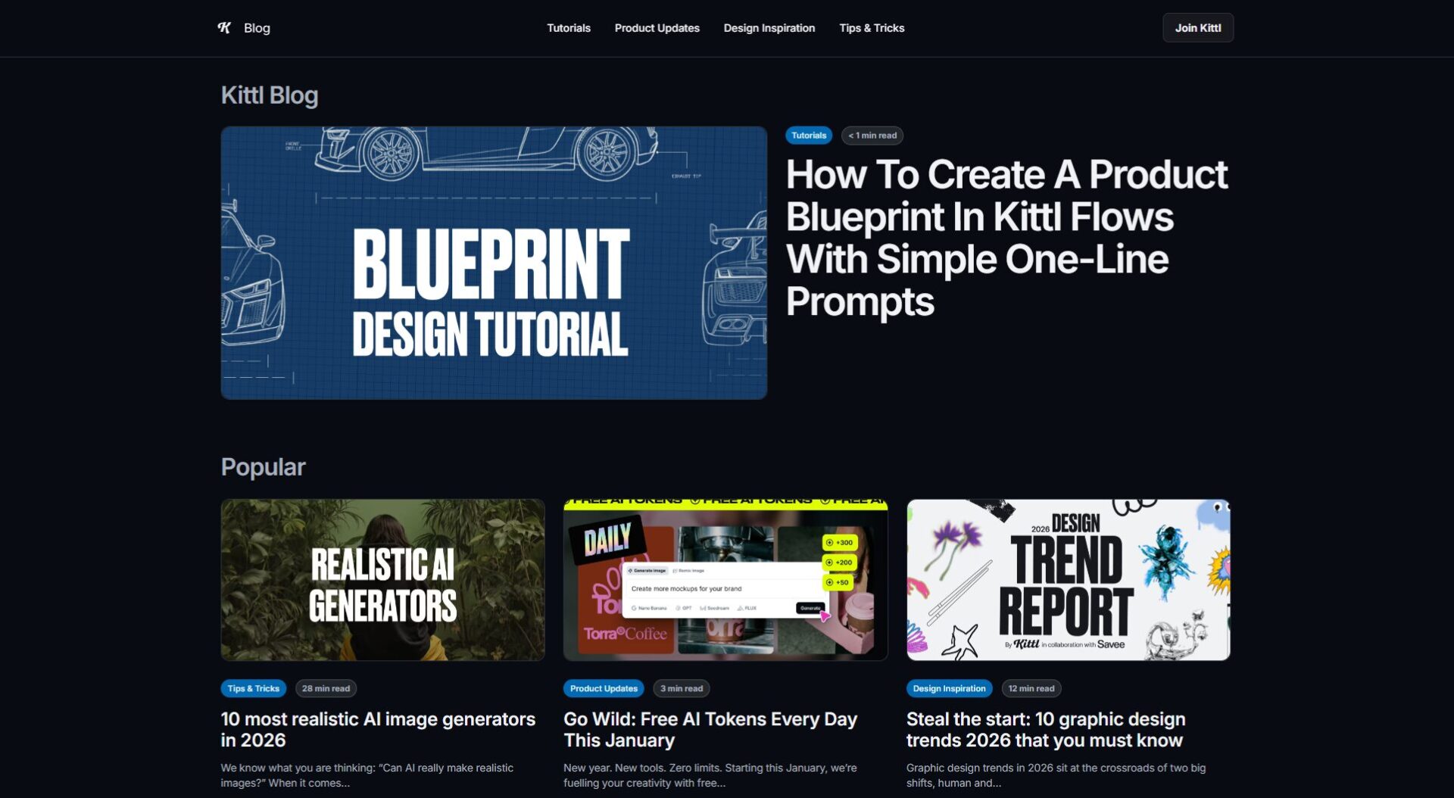The image size is (1454, 798).
Task: Open Tips & Tricks navigation item
Action: (871, 28)
